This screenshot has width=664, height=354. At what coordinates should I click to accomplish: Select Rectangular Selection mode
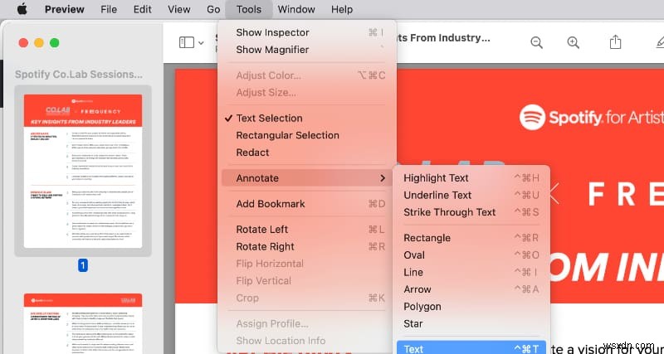click(307, 135)
